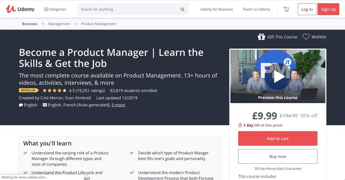345x180 pixels.
Task: Click the Add to cart button
Action: pos(278,139)
